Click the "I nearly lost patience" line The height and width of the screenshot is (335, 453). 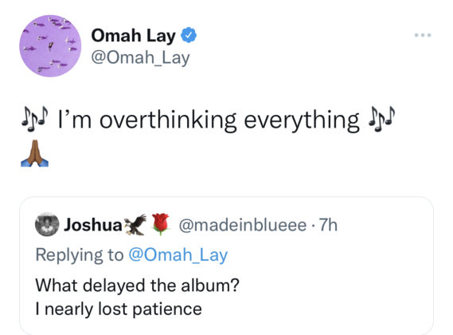point(119,309)
